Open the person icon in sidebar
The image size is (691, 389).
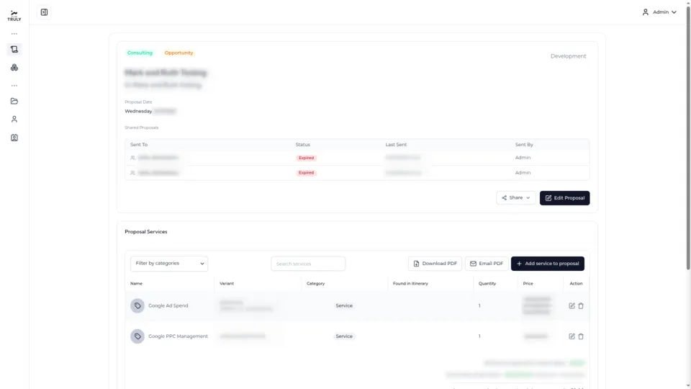tap(14, 119)
